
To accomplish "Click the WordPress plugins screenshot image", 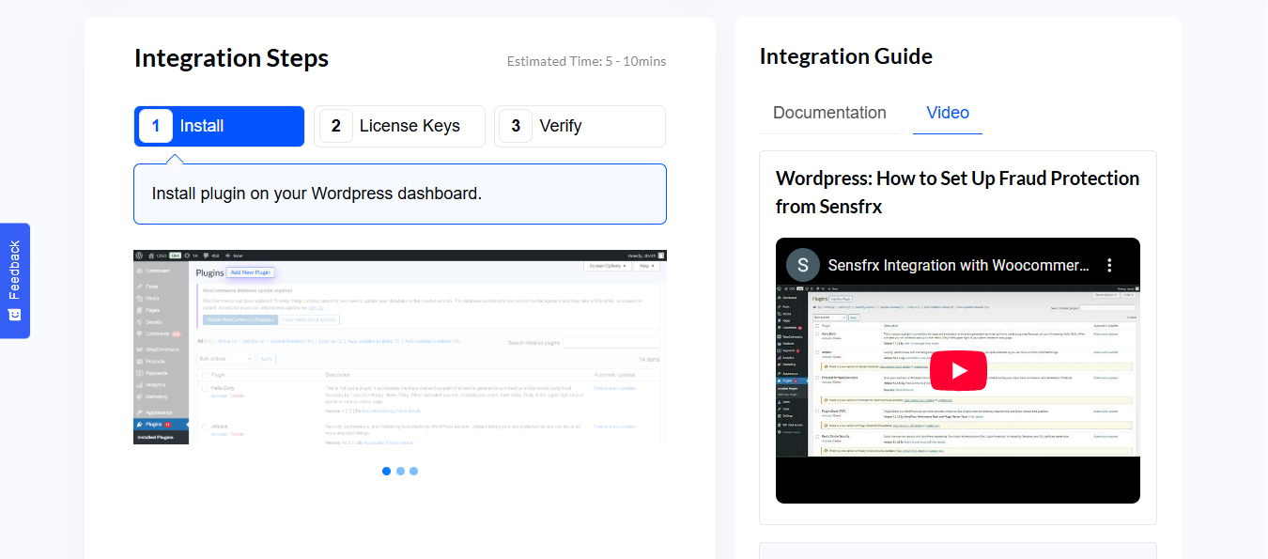I will click(400, 347).
